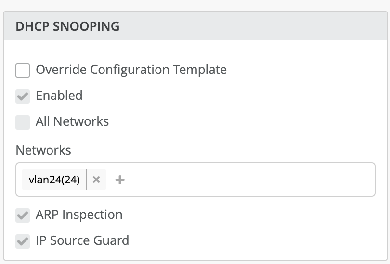
Task: Uncheck the IP Source Guard checkbox
Action: coord(23,240)
